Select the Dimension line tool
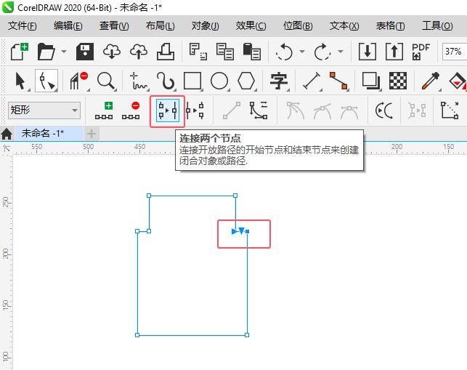 [x=312, y=81]
